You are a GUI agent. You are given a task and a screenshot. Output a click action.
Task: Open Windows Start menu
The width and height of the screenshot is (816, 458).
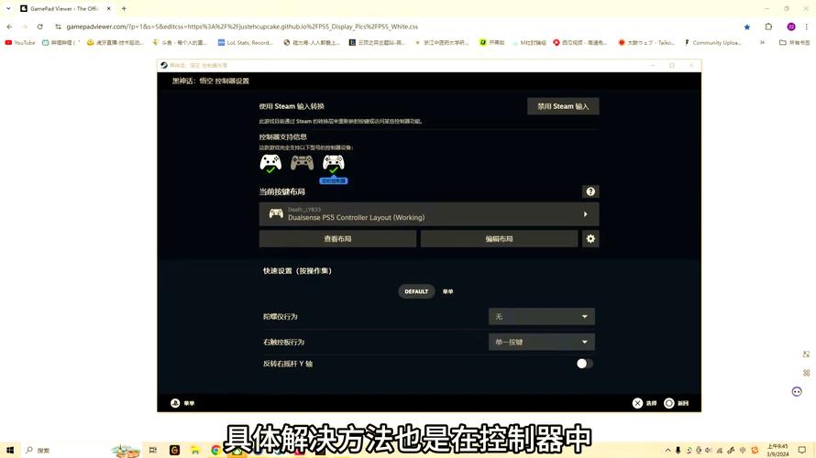point(10,450)
